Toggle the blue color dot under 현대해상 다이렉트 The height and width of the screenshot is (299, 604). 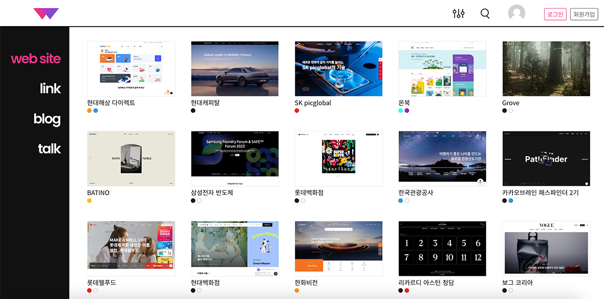click(95, 110)
